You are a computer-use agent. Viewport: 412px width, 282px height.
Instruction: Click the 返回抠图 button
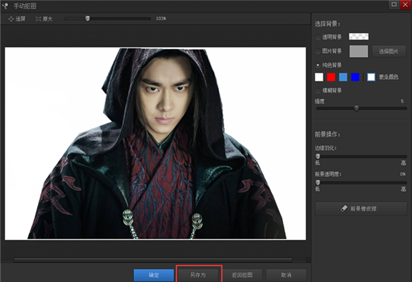[242, 274]
